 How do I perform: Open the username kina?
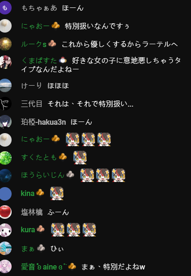coord(27,194)
